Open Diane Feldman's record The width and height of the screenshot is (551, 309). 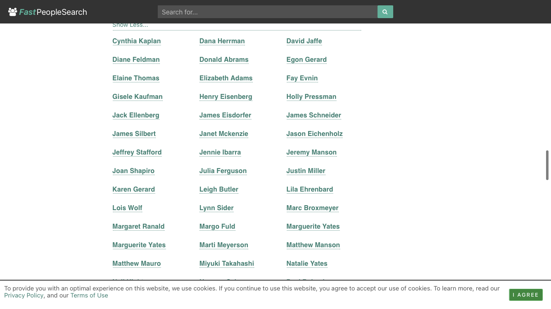136,59
